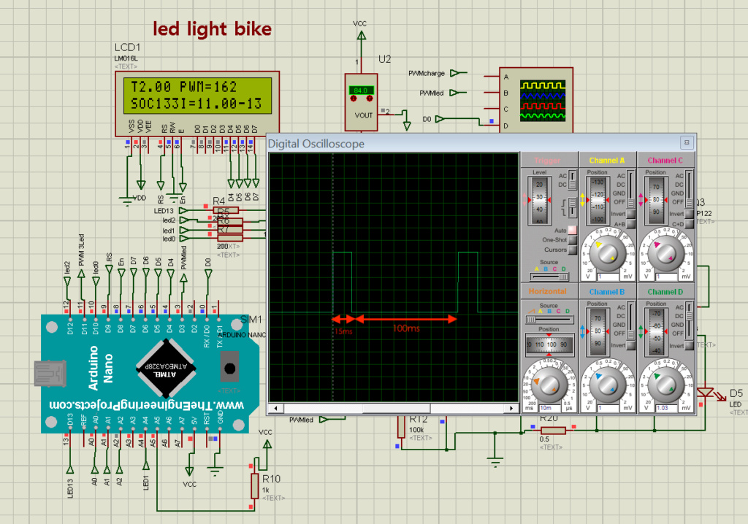Click the Horizontal timebase field showing 10m
This screenshot has width=748, height=524.
(550, 408)
